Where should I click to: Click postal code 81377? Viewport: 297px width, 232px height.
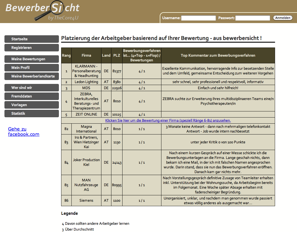[117, 71]
